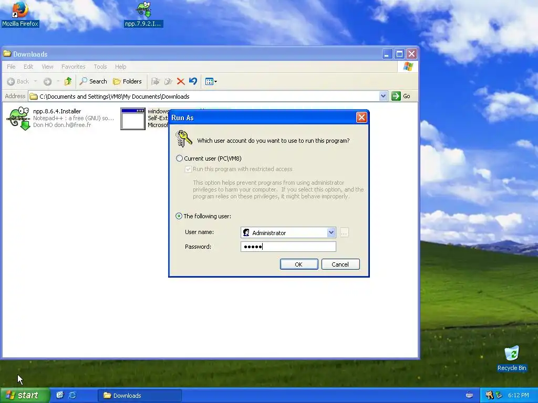Confirm Run As with OK
Screen dimensions: 538x403
(299, 264)
